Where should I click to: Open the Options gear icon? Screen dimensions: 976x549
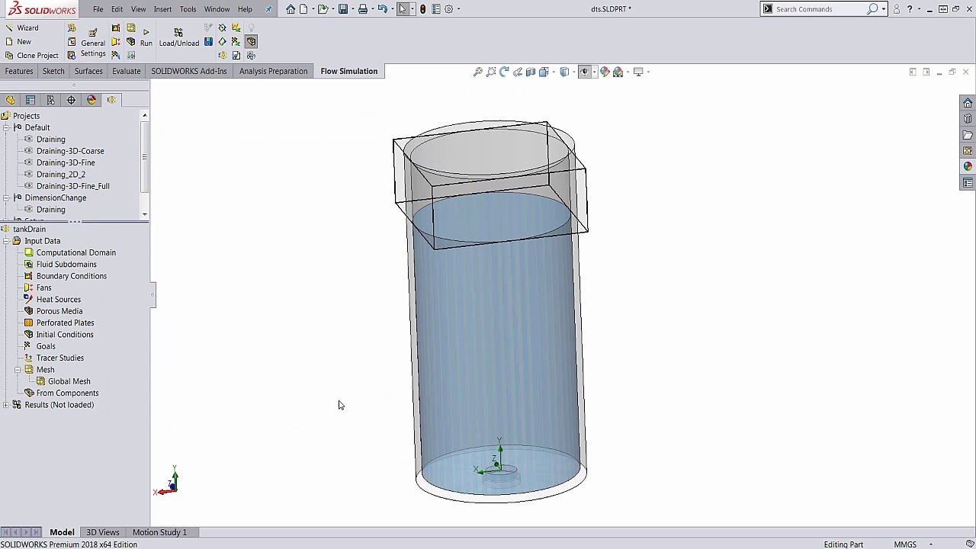448,9
